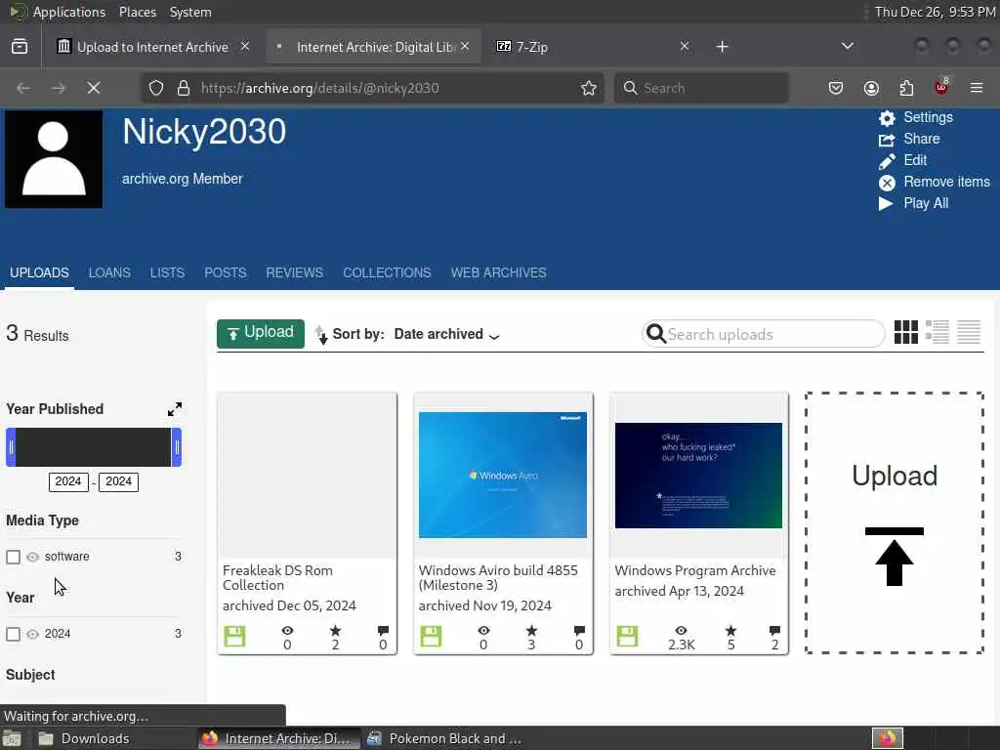Click the Firefox search box
The height and width of the screenshot is (750, 1000).
[x=701, y=88]
